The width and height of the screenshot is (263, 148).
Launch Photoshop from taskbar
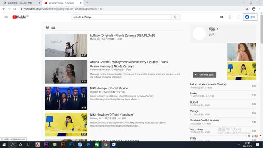(71, 144)
